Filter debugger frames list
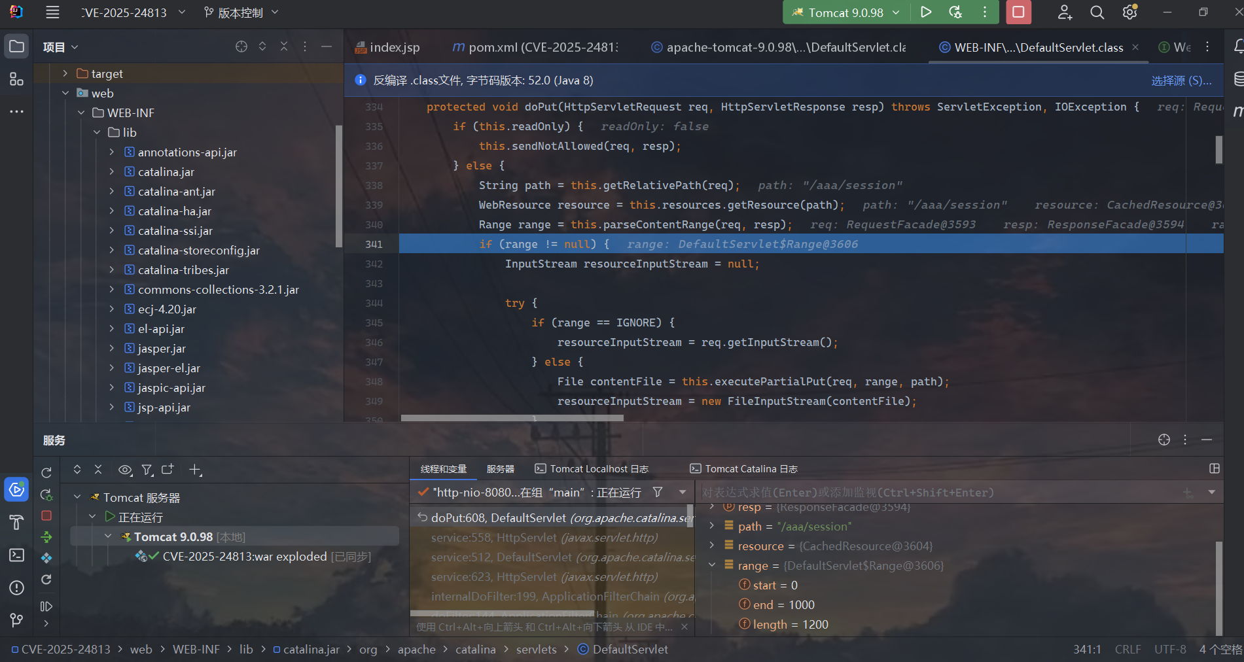 [x=658, y=492]
